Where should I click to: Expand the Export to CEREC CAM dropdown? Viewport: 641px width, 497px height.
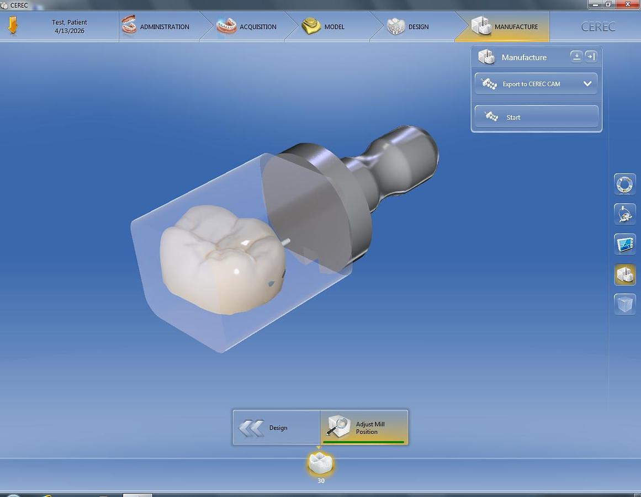tap(587, 83)
